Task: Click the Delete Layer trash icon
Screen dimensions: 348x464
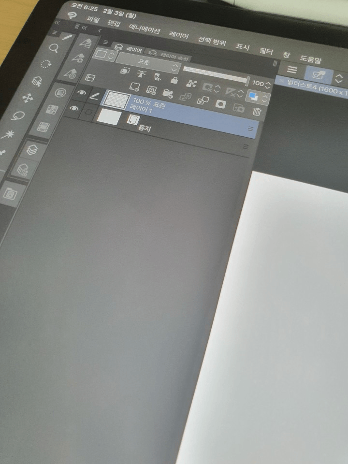Action: tap(257, 112)
